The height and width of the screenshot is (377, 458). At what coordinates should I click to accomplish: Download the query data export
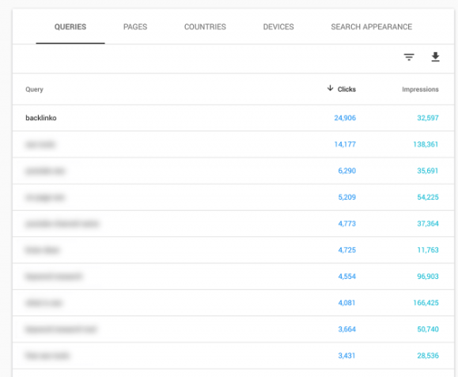(435, 57)
